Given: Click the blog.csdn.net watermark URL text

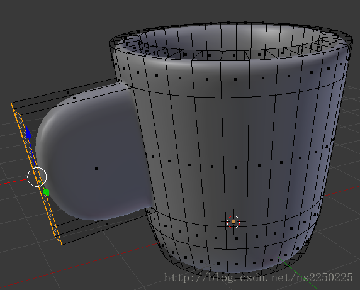Looking at the screenshot, I should [259, 277].
